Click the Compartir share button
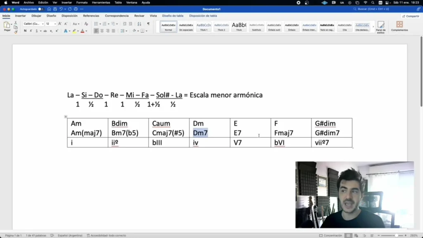This screenshot has height=238, width=423. (411, 16)
